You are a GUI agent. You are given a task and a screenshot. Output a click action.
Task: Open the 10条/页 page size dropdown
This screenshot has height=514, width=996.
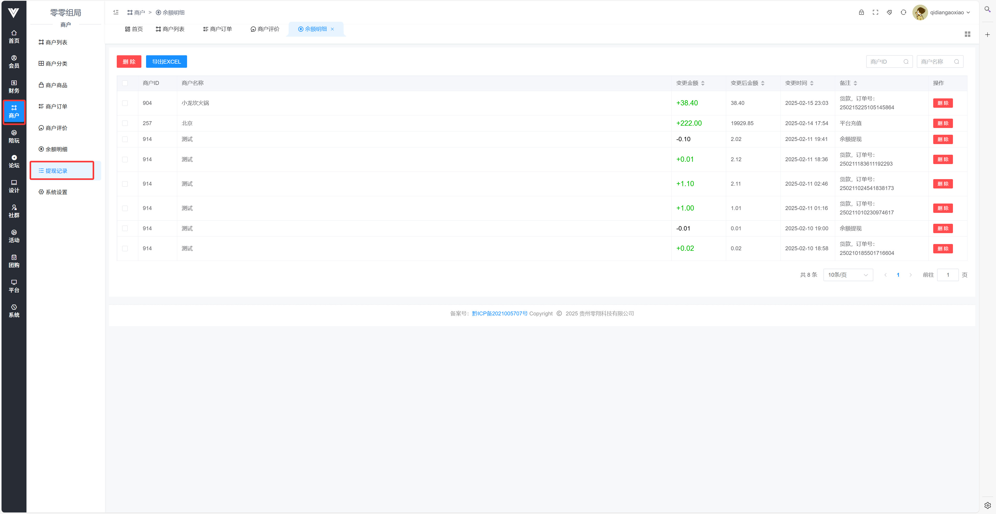coord(848,275)
